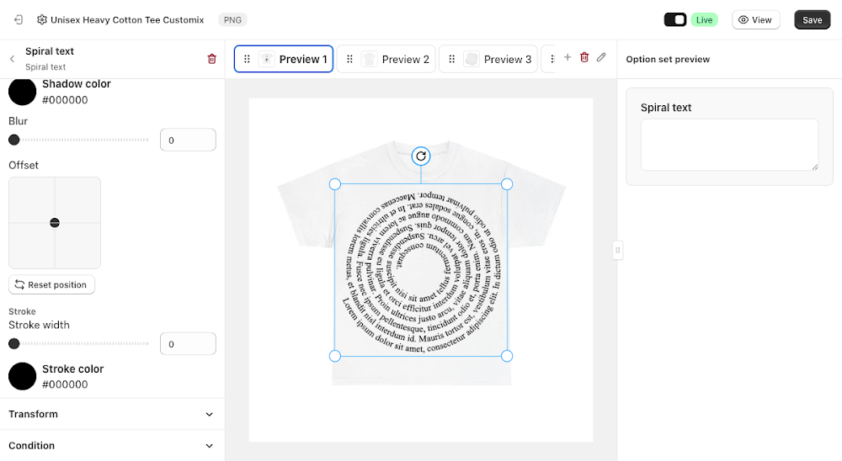Click the Stroke width slider handle
Screen dimensions: 842x461
pos(14,343)
